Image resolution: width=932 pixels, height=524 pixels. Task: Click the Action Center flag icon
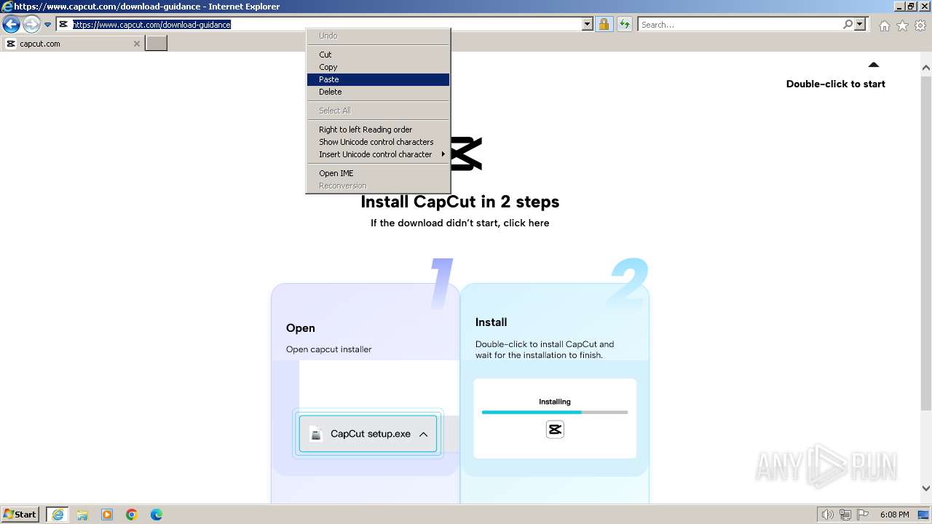[862, 515]
